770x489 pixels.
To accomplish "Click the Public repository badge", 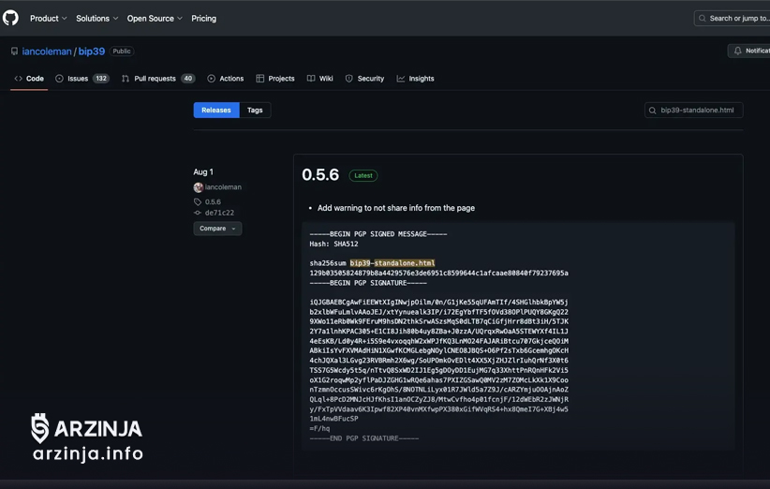I will pos(122,52).
